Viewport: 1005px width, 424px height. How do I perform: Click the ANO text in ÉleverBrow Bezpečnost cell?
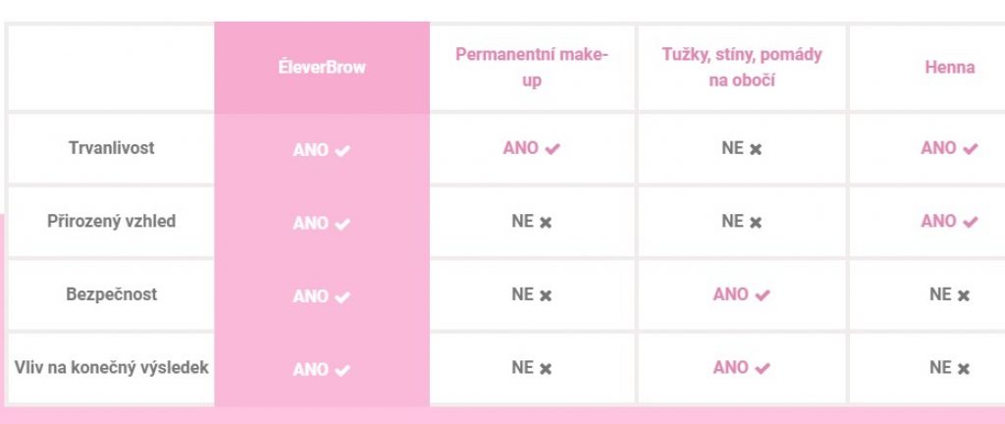click(x=310, y=296)
